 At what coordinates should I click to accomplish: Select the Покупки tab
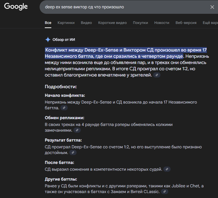140,23
